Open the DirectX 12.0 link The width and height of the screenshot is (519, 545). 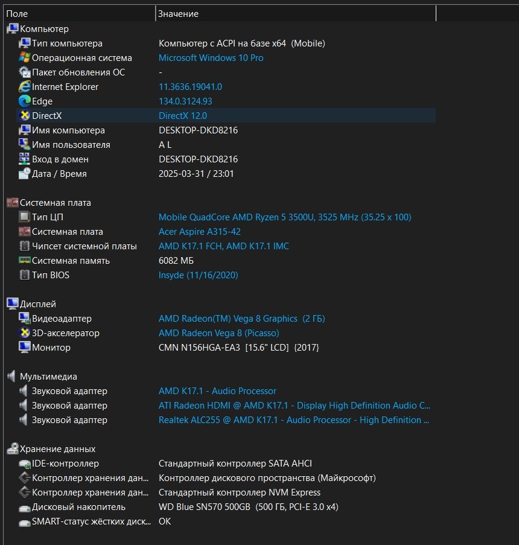182,115
